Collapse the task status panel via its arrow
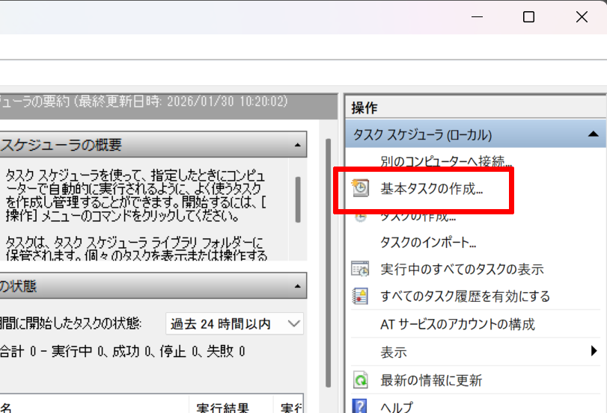The width and height of the screenshot is (607, 413). [298, 286]
